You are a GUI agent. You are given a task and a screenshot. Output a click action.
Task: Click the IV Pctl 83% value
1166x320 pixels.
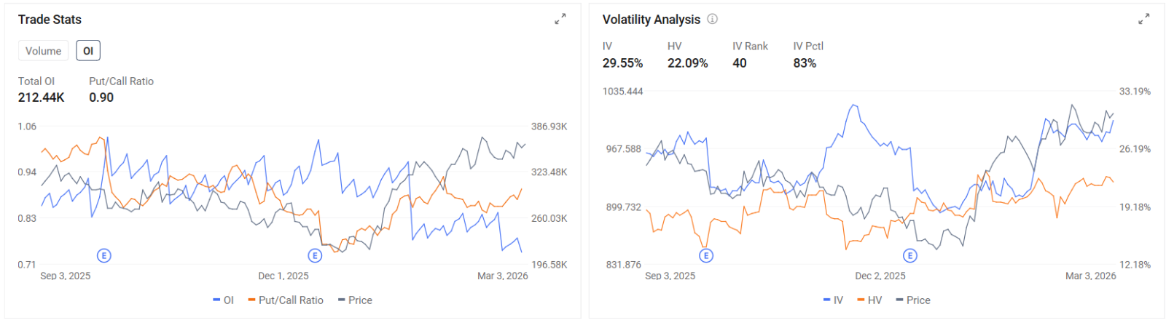coord(805,63)
